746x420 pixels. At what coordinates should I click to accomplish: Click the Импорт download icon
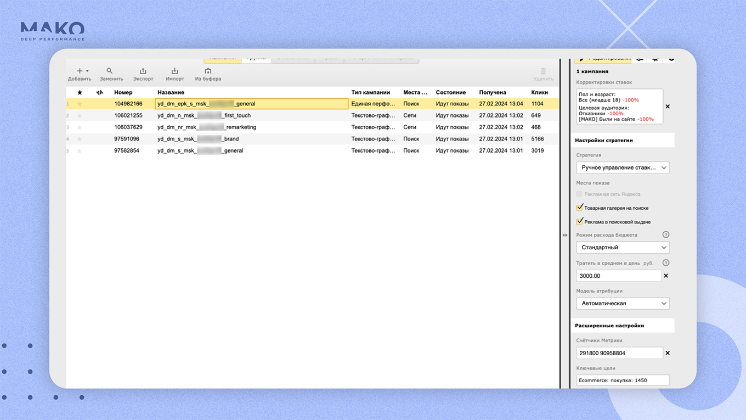click(x=174, y=71)
